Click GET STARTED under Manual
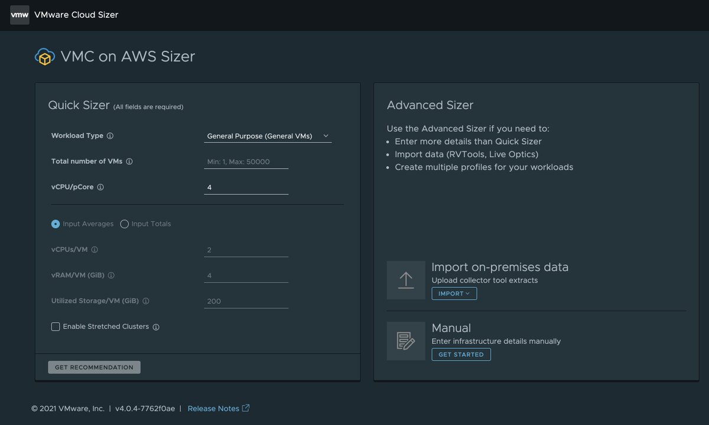The height and width of the screenshot is (425, 709). pos(461,355)
